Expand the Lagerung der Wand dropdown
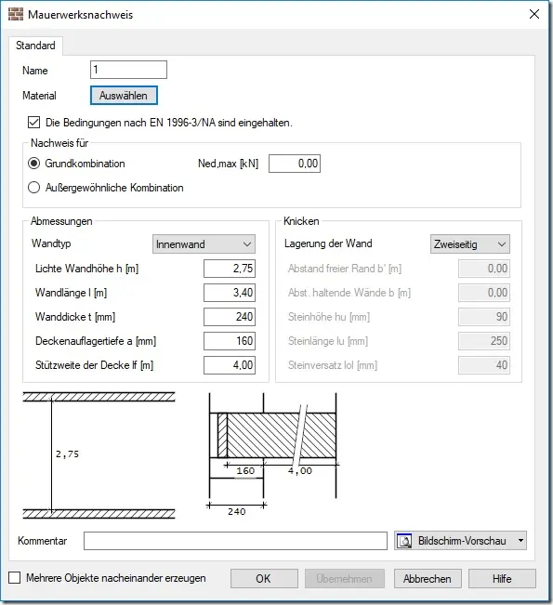Viewport: 553px width, 605px height. coord(470,244)
